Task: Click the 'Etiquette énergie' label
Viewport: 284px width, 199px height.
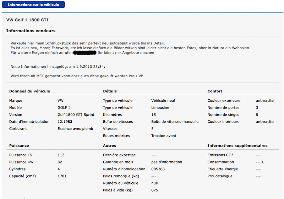Action: (223, 169)
